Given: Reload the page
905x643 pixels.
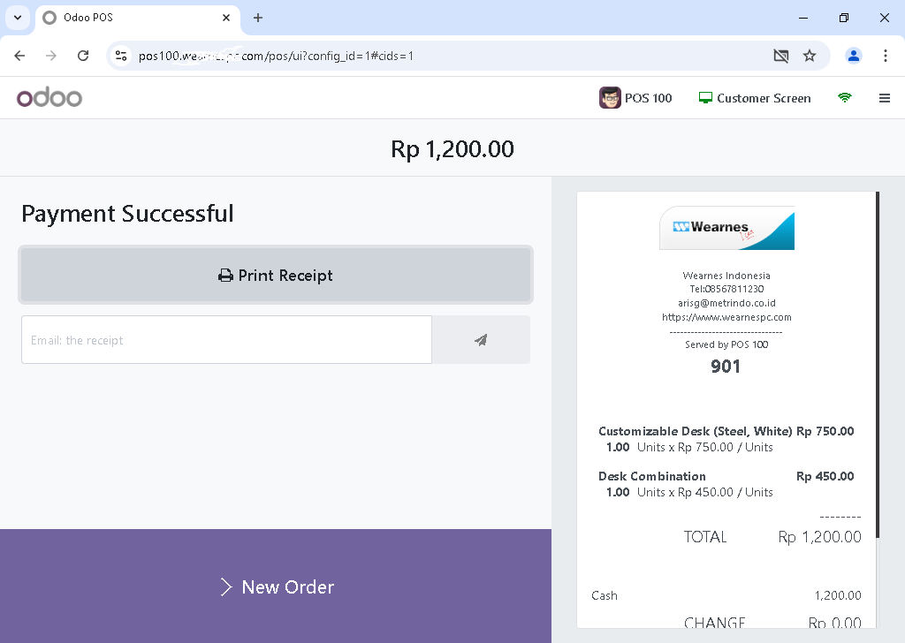Looking at the screenshot, I should pos(83,56).
